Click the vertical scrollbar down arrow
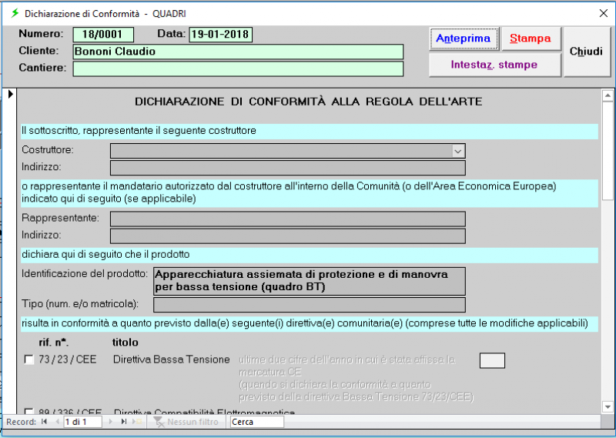 point(608,407)
